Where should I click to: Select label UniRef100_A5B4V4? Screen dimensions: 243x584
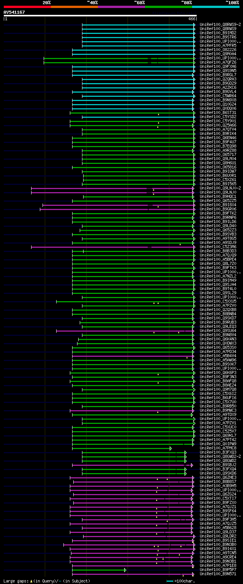pyautogui.click(x=218, y=356)
